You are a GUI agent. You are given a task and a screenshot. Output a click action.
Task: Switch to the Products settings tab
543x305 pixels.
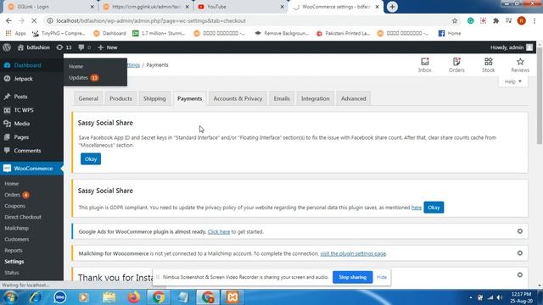(x=120, y=98)
